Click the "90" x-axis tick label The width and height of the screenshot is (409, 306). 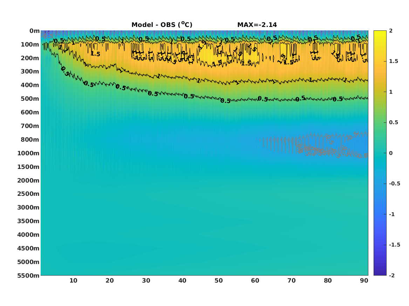(364, 280)
